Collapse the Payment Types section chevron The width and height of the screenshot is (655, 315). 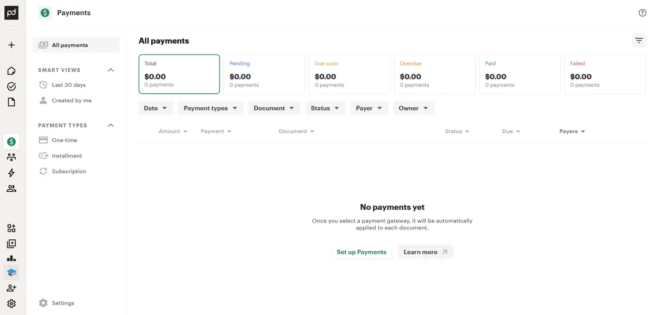coord(111,125)
